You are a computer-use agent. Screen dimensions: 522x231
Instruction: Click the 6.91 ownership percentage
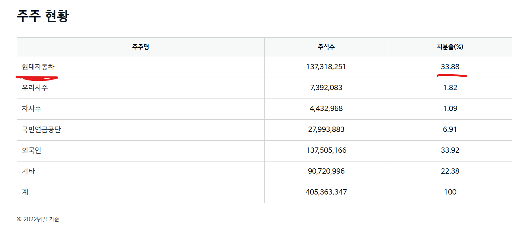tap(450, 129)
